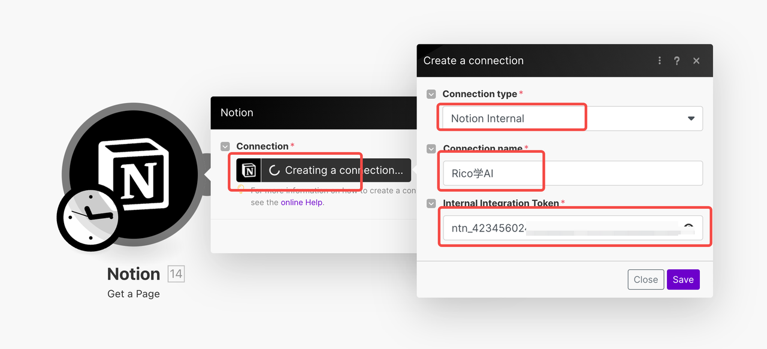Image resolution: width=767 pixels, height=349 pixels.
Task: Click the small Notion logo in the connection button
Action: pos(249,170)
